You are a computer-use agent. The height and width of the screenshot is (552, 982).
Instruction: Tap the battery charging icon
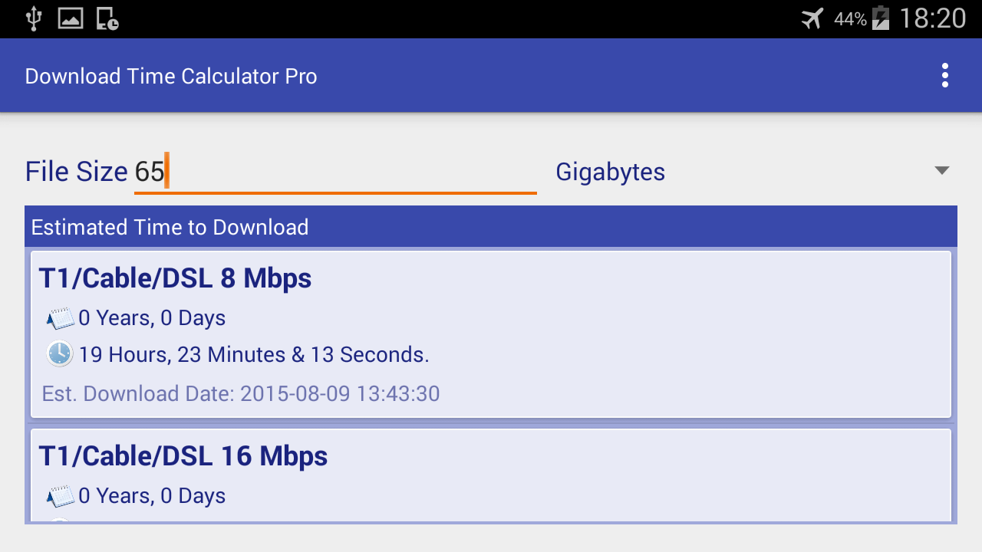click(881, 18)
